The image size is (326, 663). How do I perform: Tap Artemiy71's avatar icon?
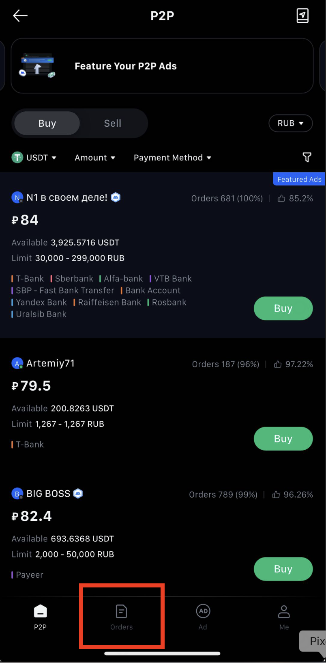(17, 364)
